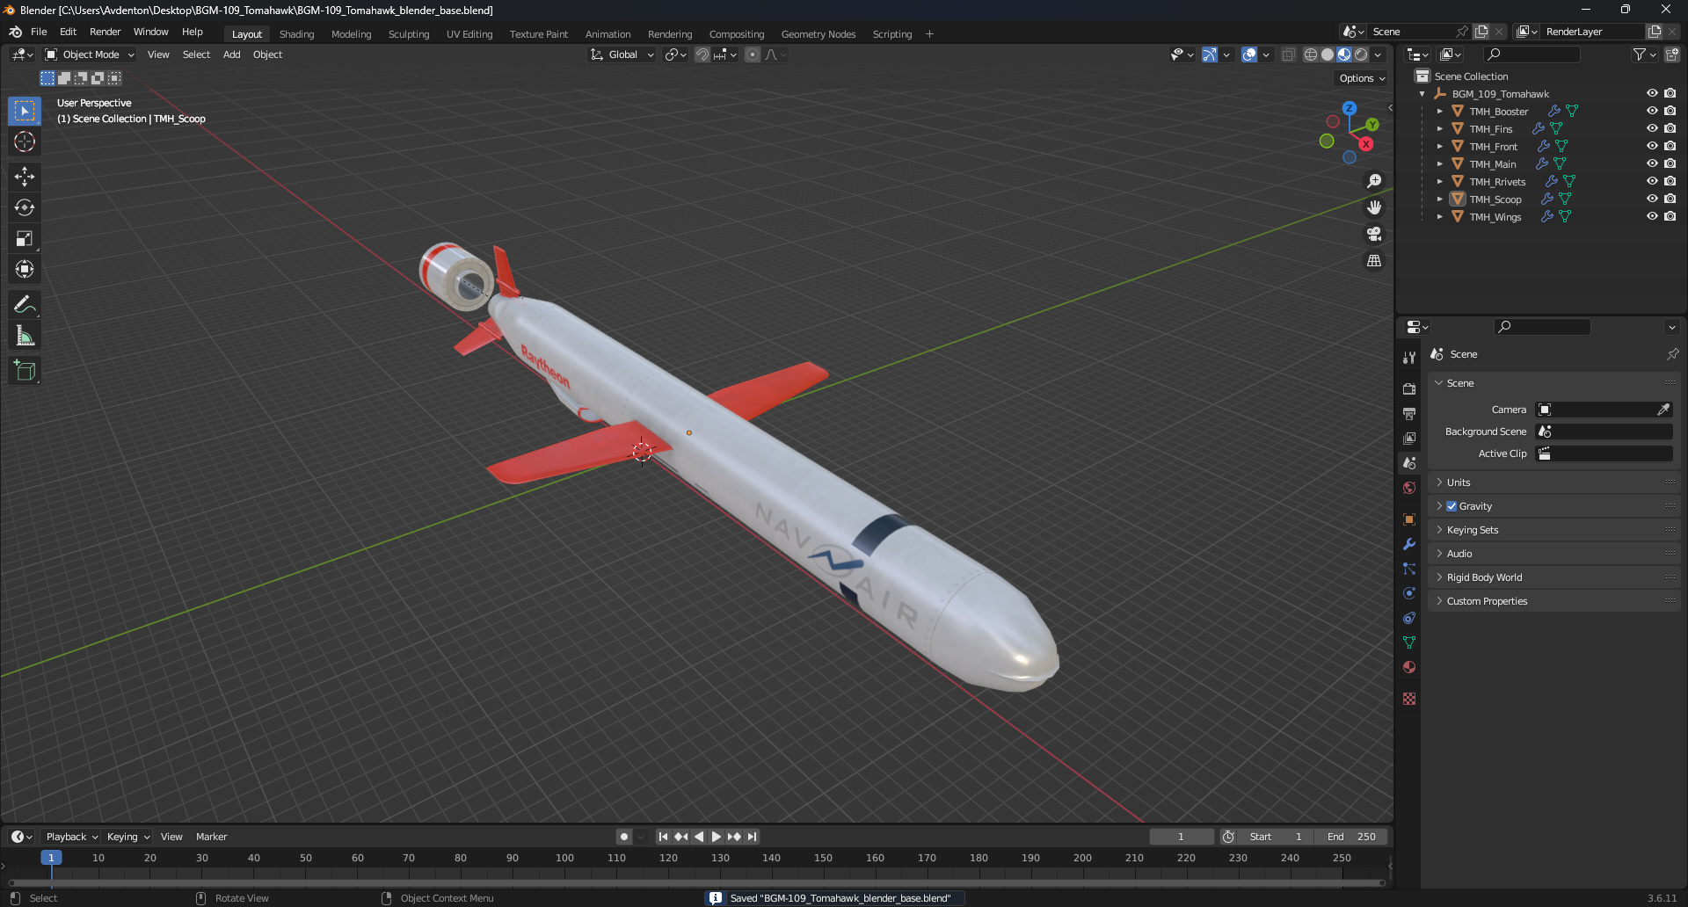Open the Playback popover
This screenshot has width=1688, height=907.
coord(71,837)
